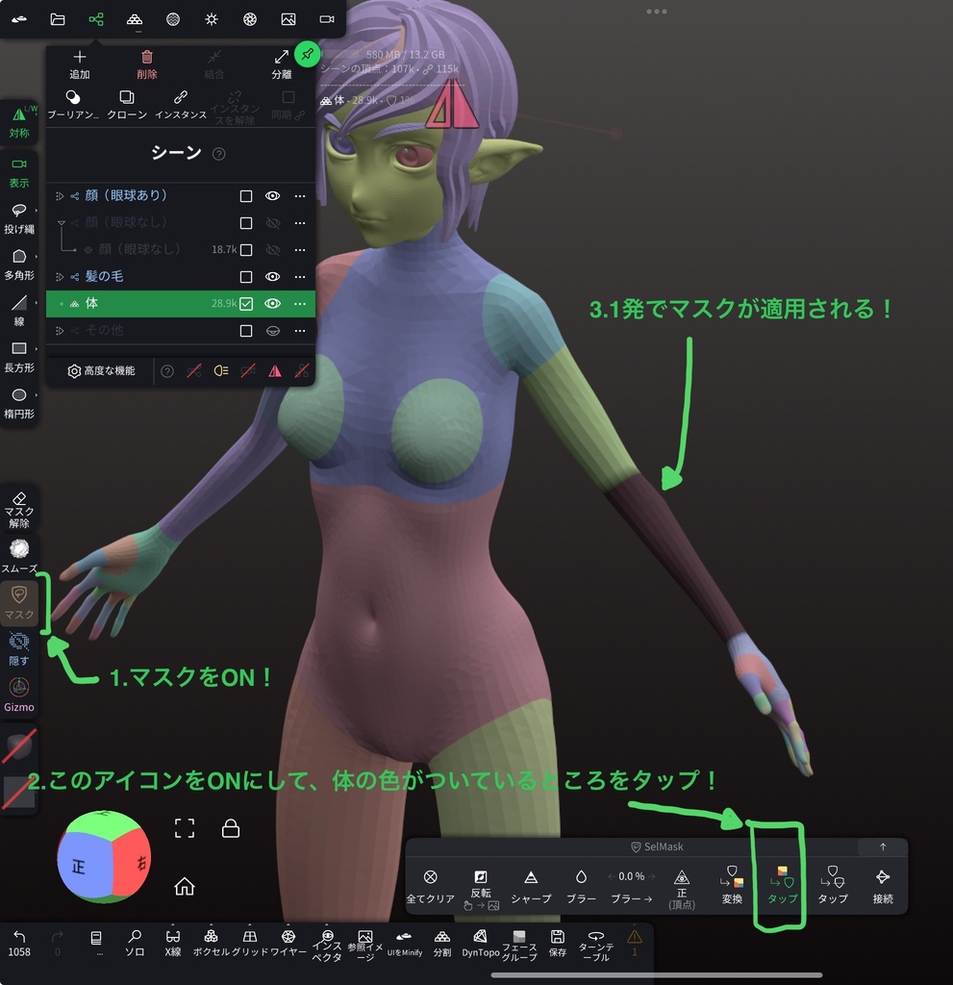Hide the 髪の毛 layer with its eye toggle

272,276
